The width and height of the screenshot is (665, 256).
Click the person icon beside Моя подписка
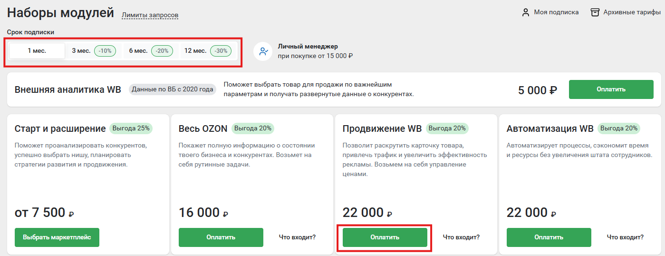[x=525, y=12]
